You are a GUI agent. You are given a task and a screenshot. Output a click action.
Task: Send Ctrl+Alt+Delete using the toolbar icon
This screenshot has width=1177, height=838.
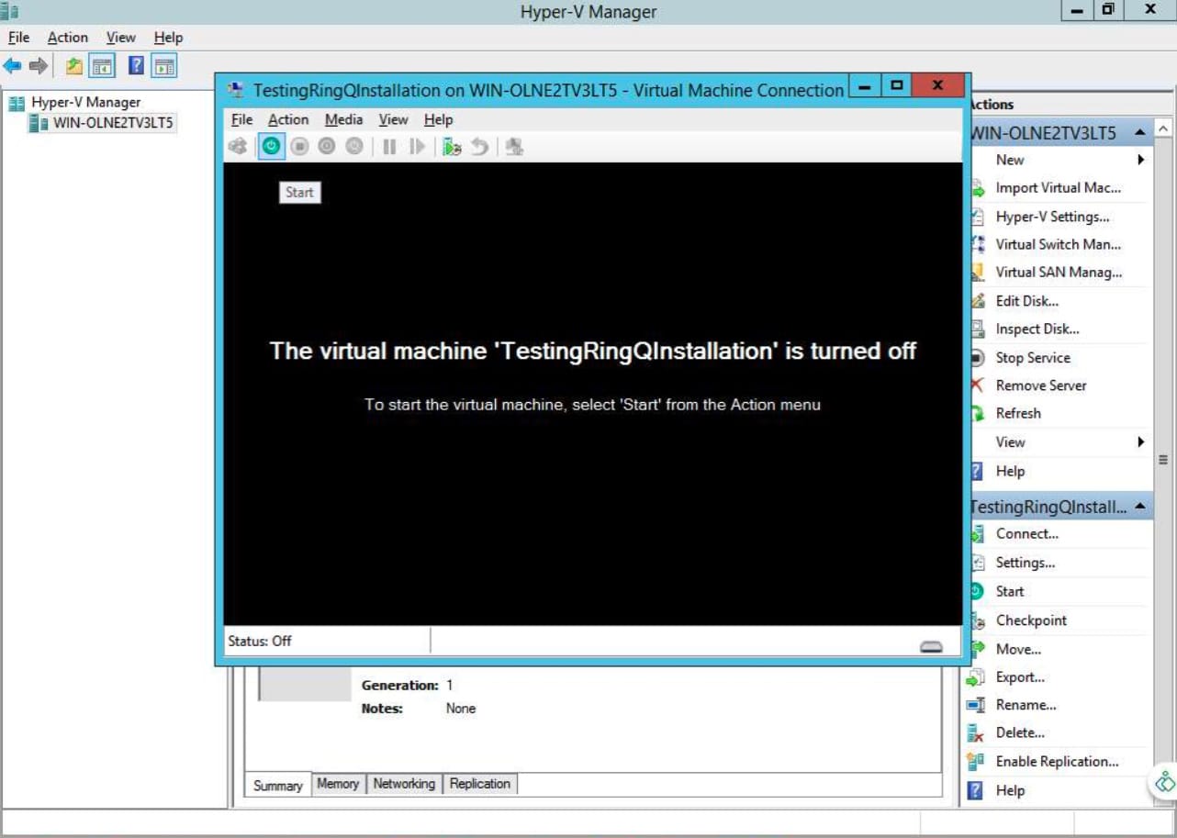[237, 145]
